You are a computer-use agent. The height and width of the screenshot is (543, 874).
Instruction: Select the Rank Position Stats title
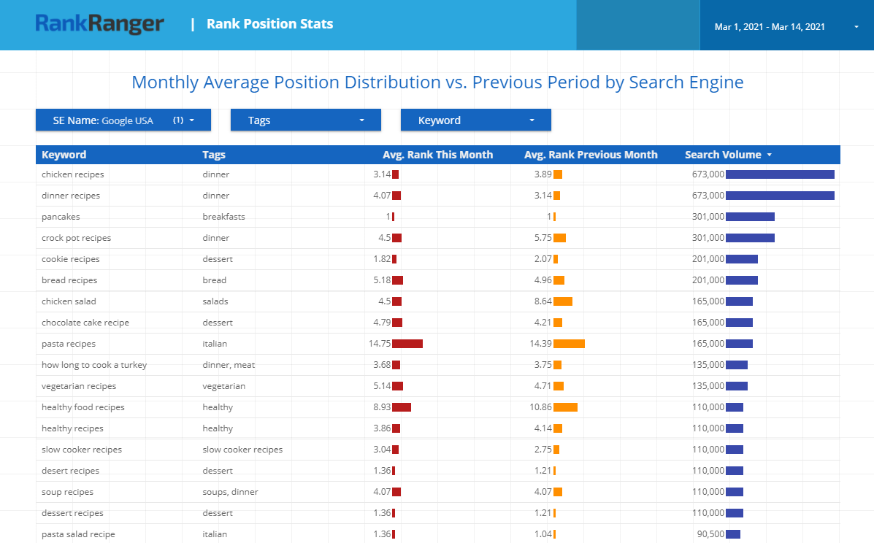pos(269,24)
